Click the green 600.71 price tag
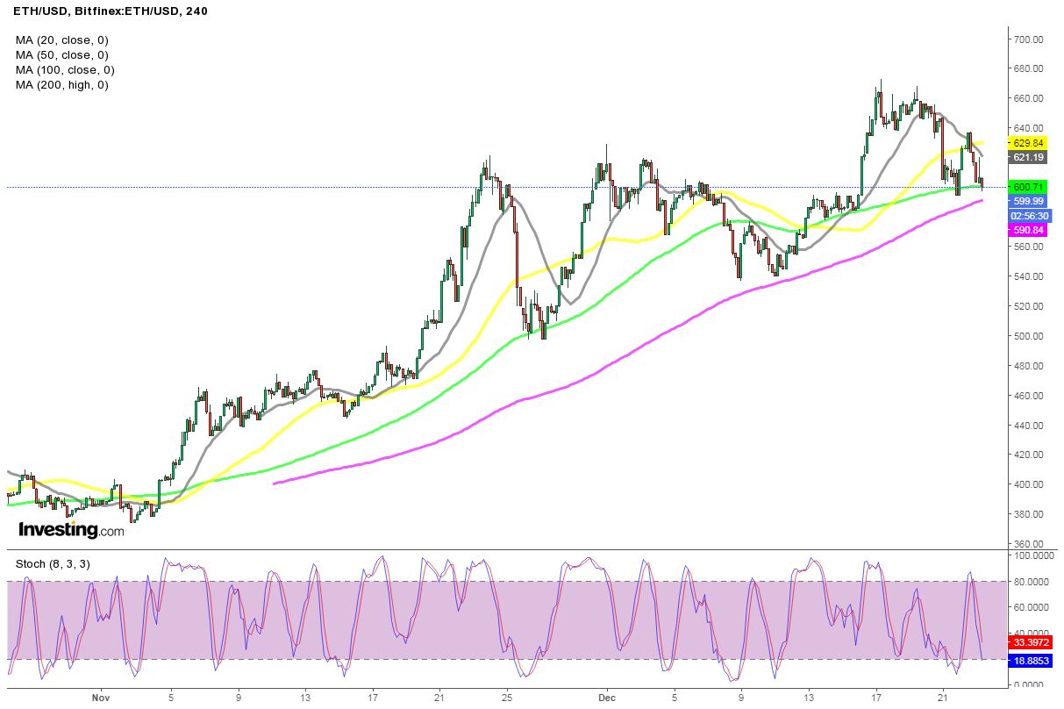 [x=1028, y=187]
